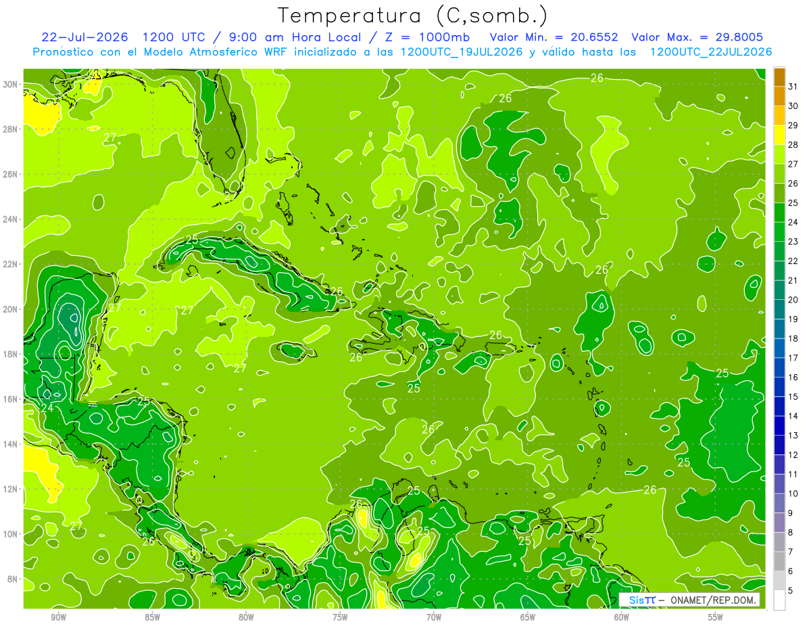Click the '80W' longitude axis label

pyautogui.click(x=246, y=618)
